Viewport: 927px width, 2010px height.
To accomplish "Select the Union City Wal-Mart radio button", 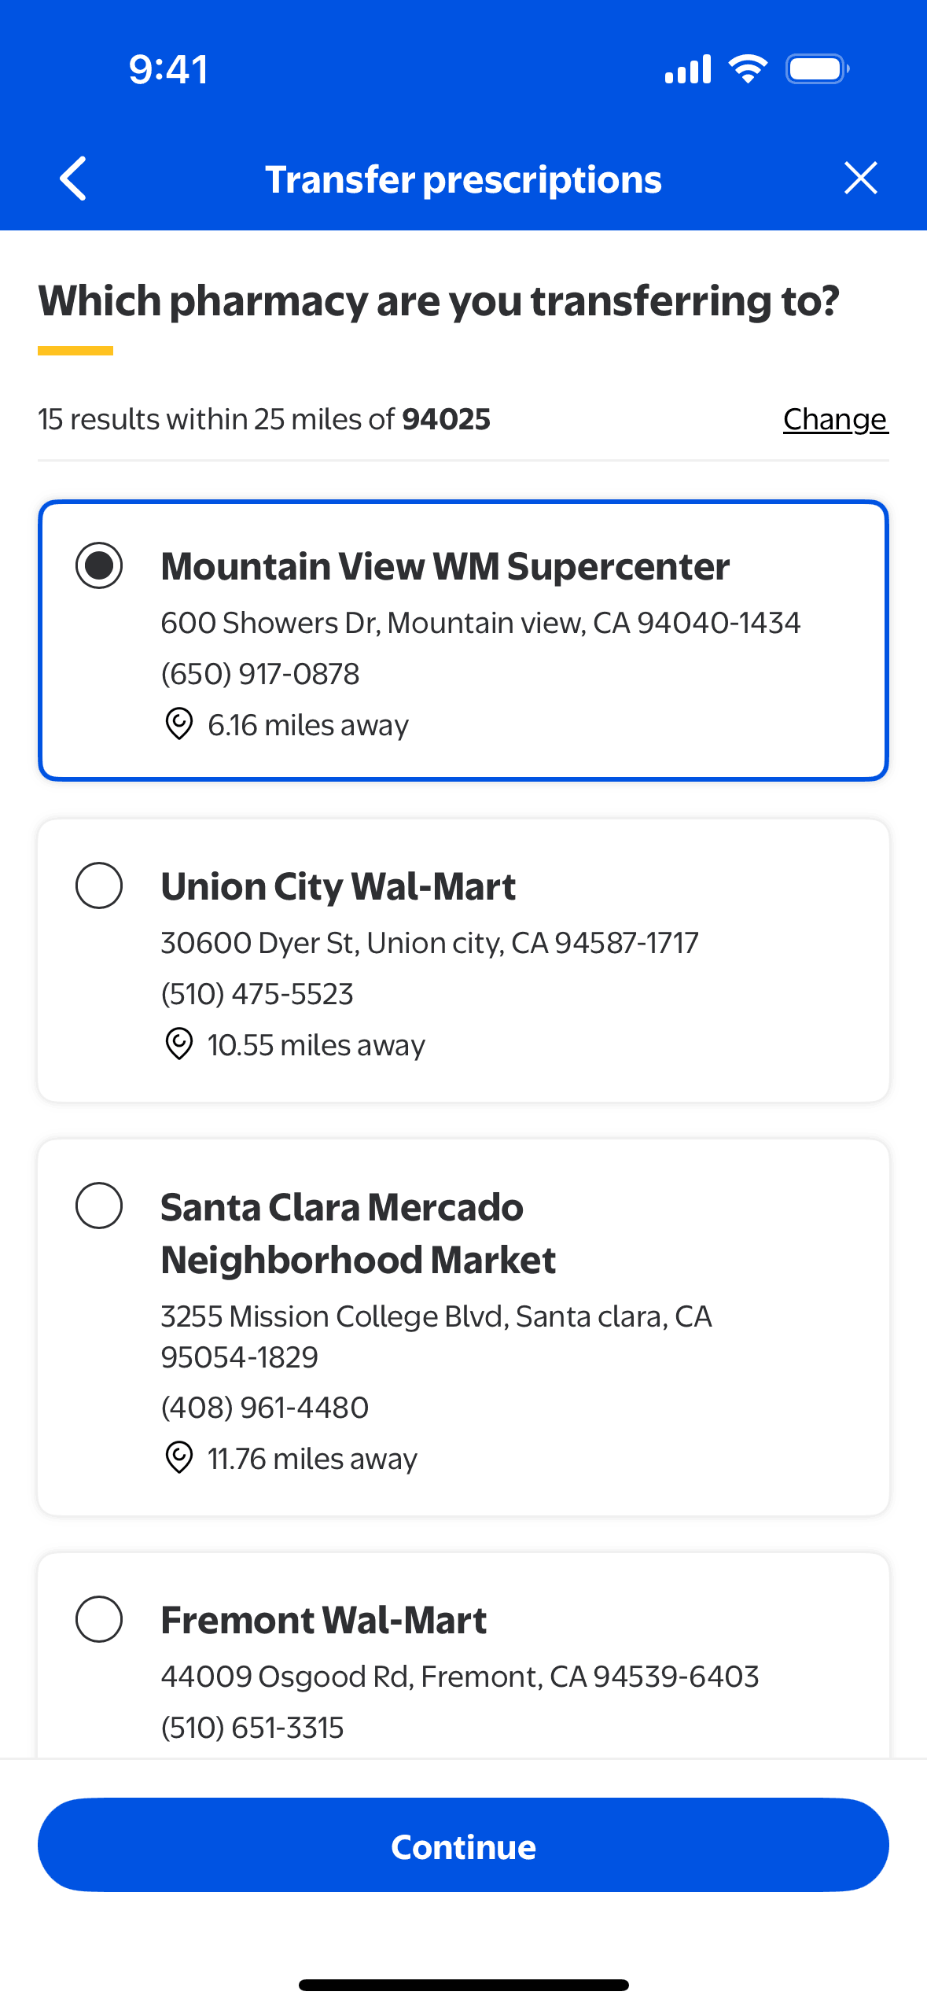I will pyautogui.click(x=99, y=885).
